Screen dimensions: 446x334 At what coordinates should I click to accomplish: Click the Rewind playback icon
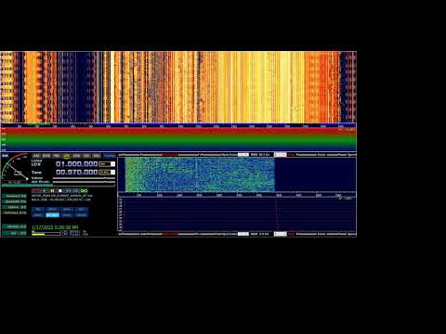pos(68,191)
